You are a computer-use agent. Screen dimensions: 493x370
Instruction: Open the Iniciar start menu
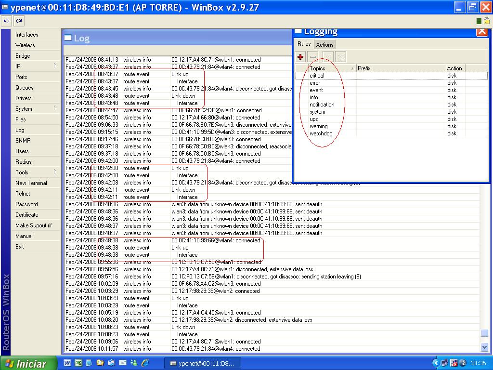pyautogui.click(x=28, y=363)
